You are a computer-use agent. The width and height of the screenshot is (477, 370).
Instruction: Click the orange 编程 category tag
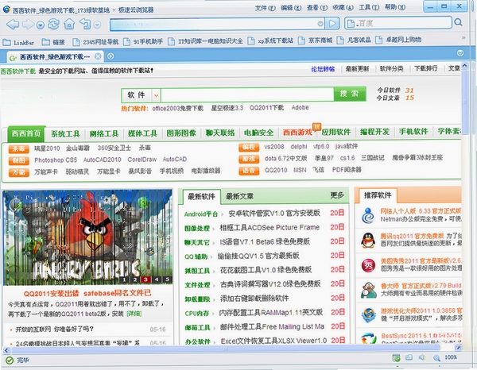[249, 148]
